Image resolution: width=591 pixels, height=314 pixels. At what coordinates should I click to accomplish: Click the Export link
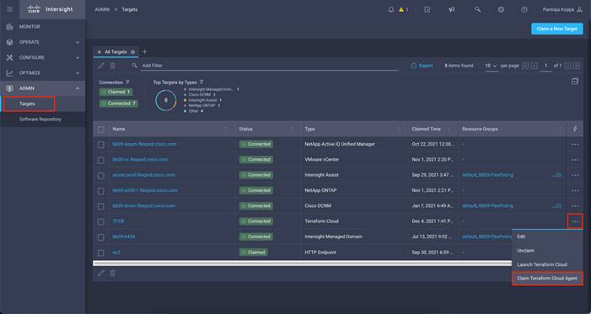(x=422, y=66)
